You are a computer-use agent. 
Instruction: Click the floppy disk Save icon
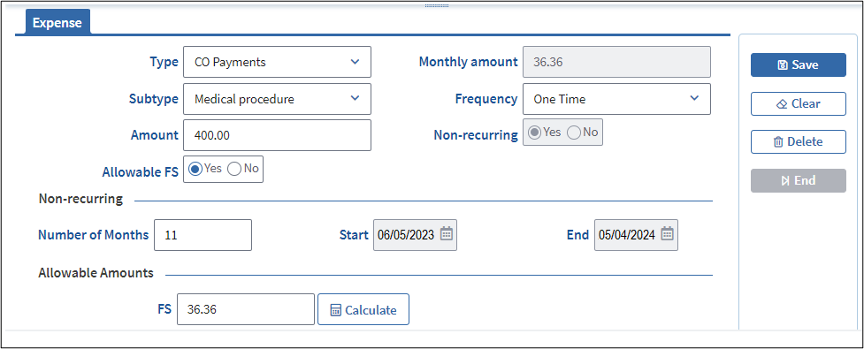click(x=783, y=65)
